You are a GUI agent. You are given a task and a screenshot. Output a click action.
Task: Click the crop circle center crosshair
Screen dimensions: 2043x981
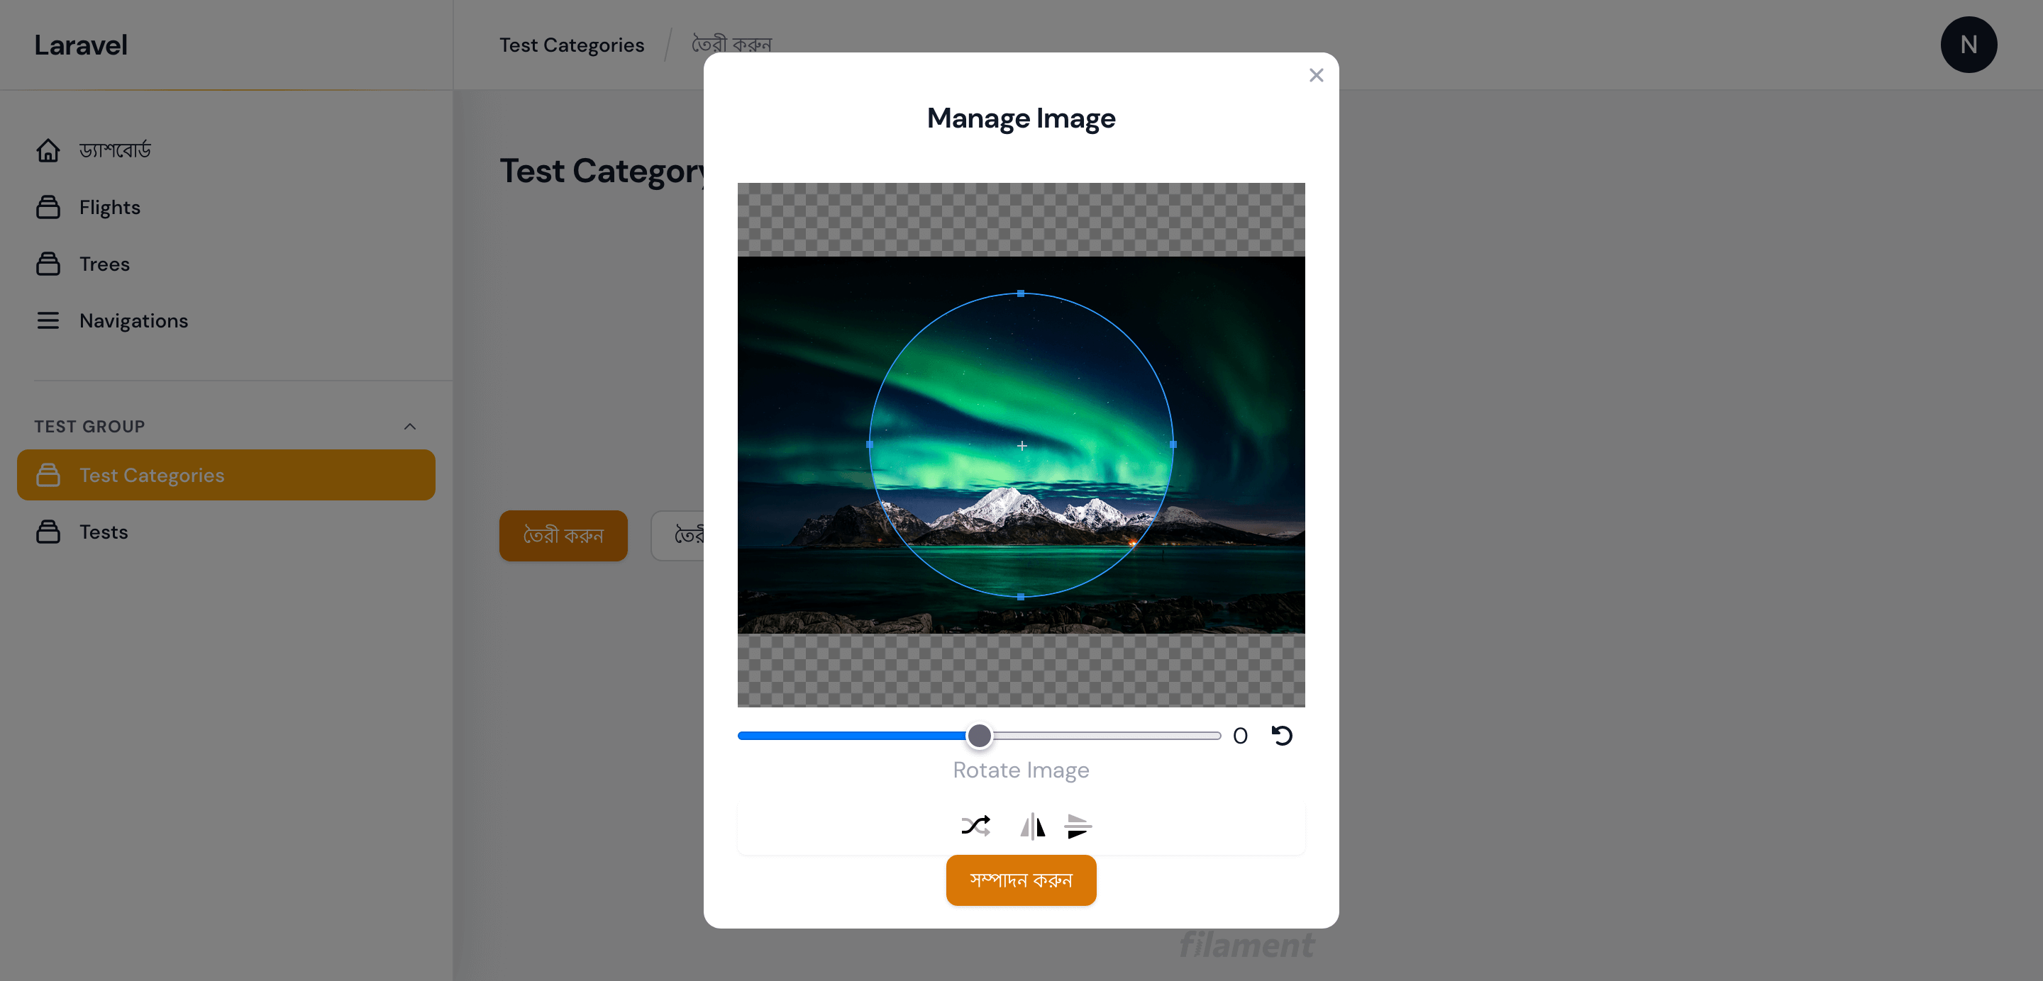[1021, 446]
